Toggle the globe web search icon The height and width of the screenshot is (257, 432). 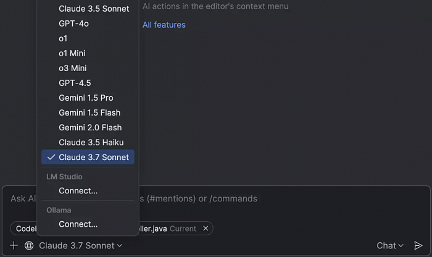(x=29, y=245)
